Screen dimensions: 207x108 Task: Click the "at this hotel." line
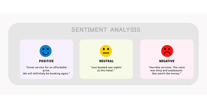point(106,70)
